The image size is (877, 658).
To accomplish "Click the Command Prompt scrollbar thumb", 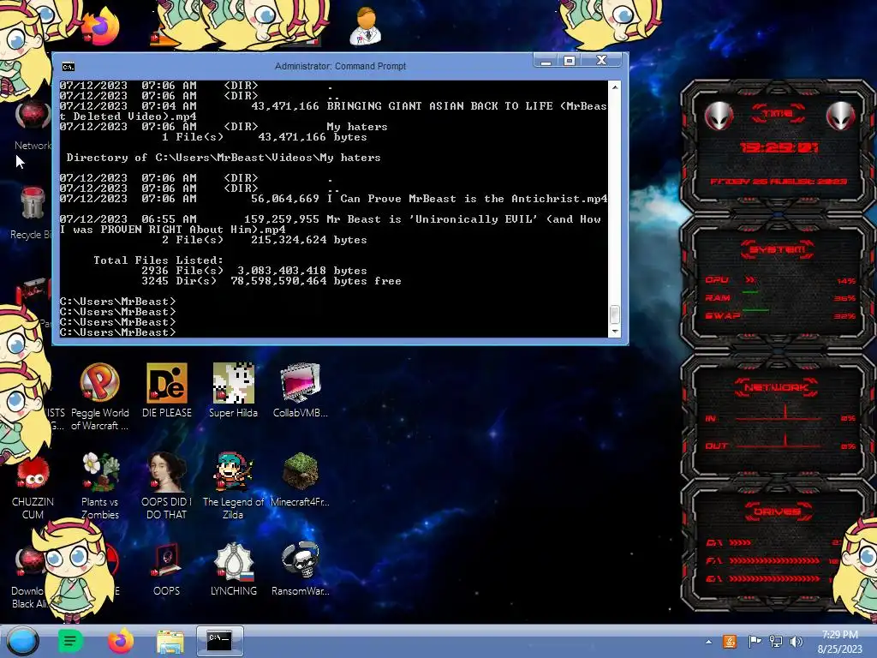I will tap(615, 314).
